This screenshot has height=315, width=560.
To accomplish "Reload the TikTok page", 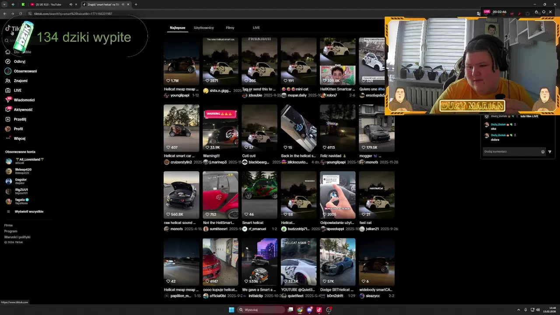I will click(20, 14).
